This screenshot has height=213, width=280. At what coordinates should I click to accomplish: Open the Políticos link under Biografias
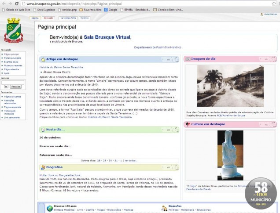174,210
